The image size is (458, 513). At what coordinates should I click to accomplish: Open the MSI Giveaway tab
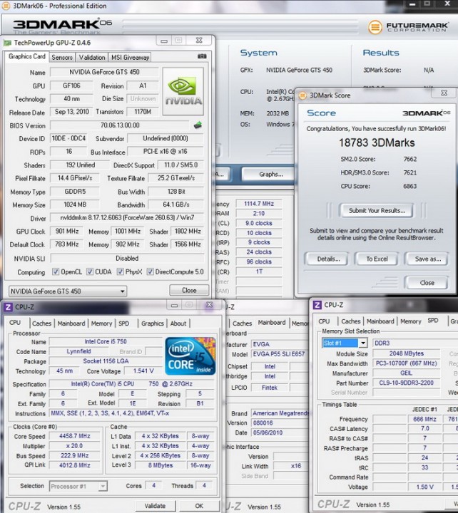click(130, 57)
